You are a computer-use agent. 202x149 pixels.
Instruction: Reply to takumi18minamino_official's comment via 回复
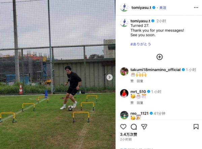[140, 81]
